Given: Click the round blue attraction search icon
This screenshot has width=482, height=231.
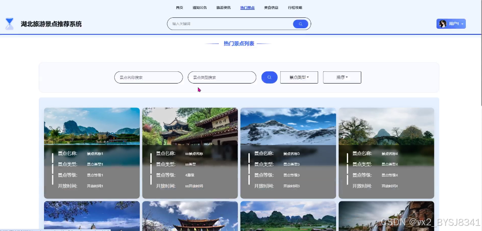Looking at the screenshot, I should 269,77.
